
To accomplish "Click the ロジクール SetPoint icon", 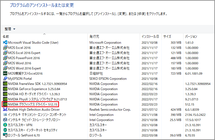I will [x=5, y=135].
